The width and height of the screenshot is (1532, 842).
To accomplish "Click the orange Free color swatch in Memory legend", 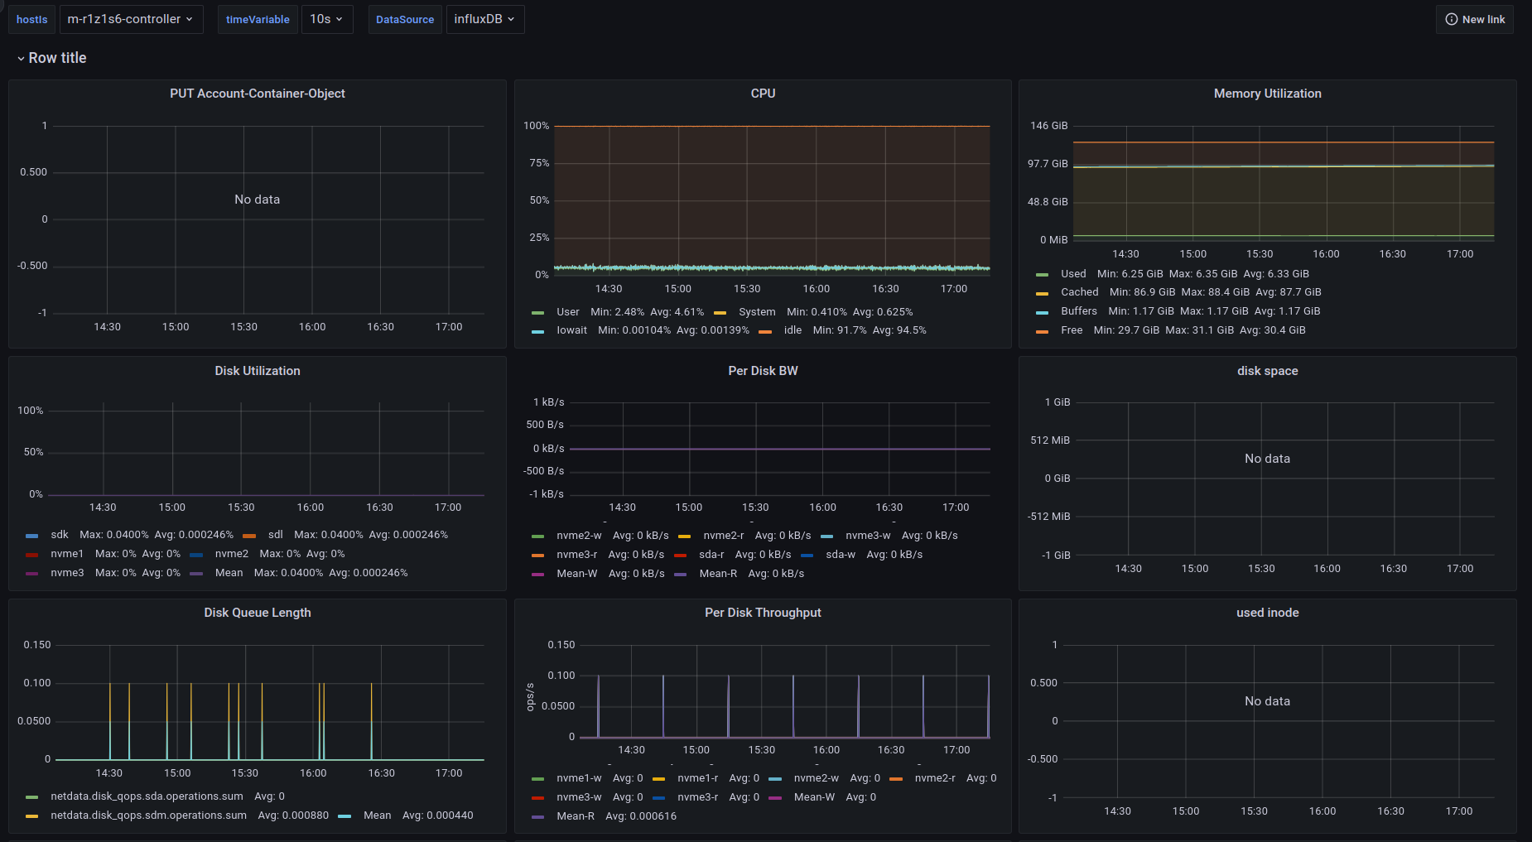I will pos(1042,331).
